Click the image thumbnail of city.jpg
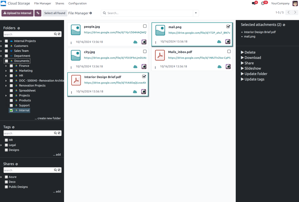Viewport: 299px width, 202px height. (76, 55)
